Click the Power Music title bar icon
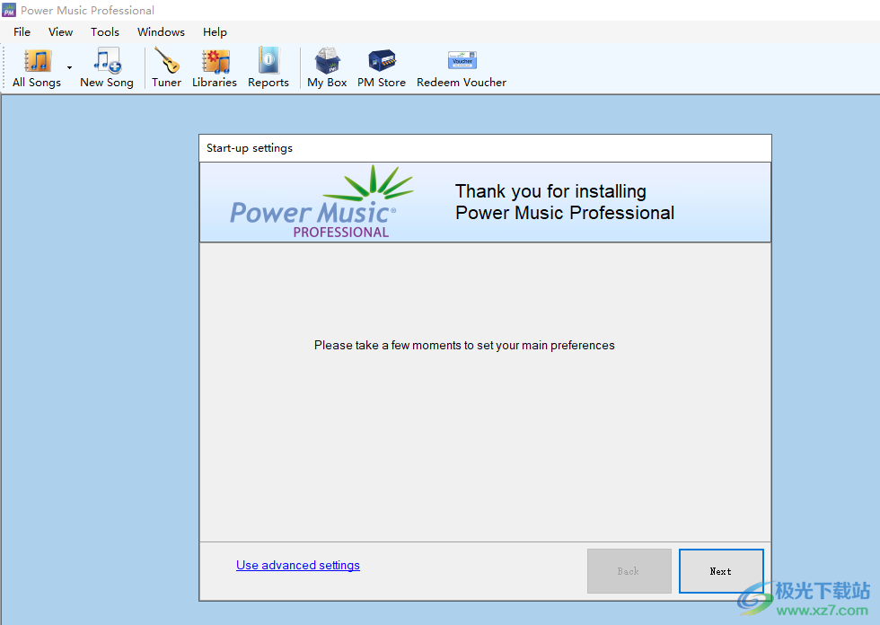The width and height of the screenshot is (880, 625). point(9,10)
